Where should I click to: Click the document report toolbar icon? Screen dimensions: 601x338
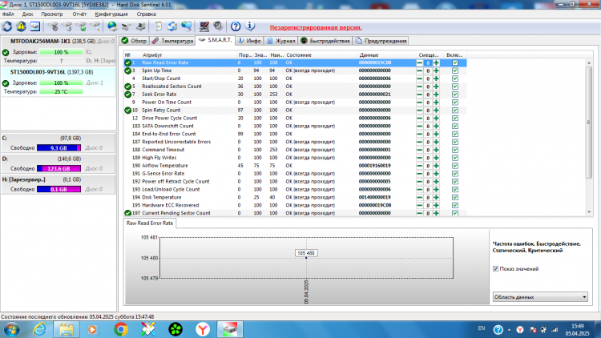pyautogui.click(x=158, y=26)
